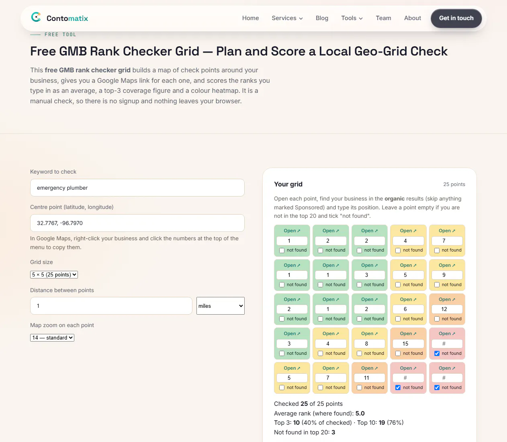Tick not found in the rank 6 cell

(x=398, y=319)
